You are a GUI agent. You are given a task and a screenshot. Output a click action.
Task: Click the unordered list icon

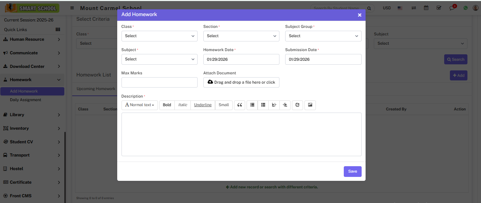click(x=252, y=105)
